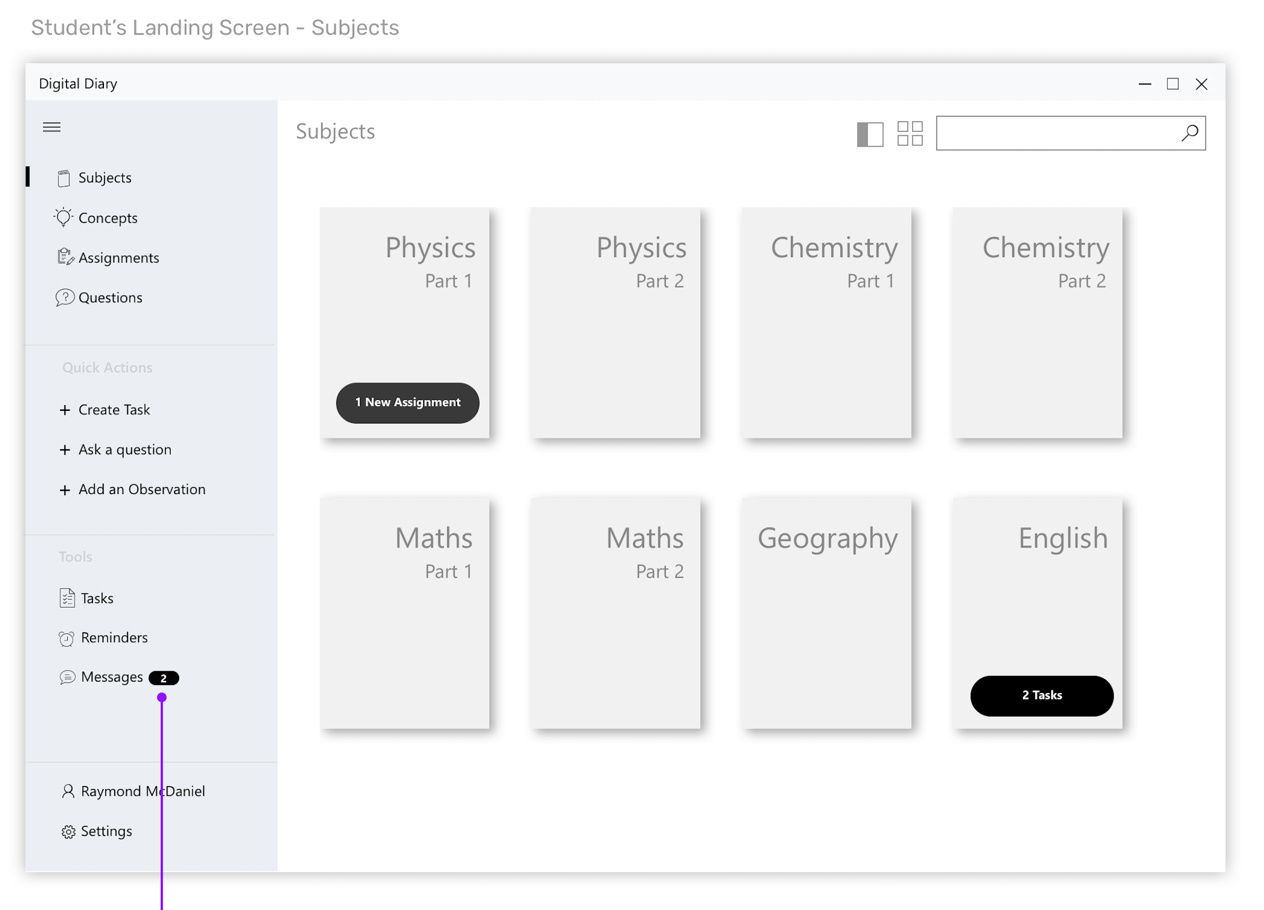The width and height of the screenshot is (1264, 910).
Task: Open Reminders via the alarm clock icon
Action: (67, 638)
